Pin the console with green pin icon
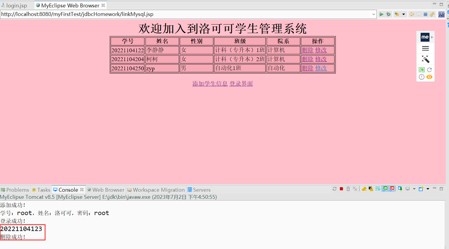This screenshot has width=449, height=249. [400, 189]
